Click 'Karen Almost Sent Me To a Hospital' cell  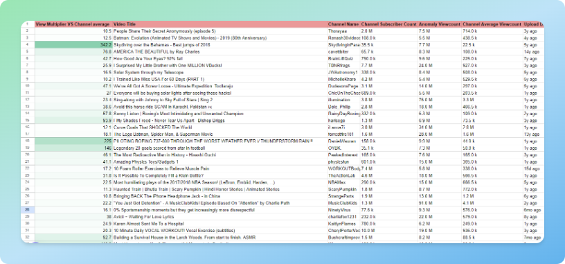(x=219, y=224)
